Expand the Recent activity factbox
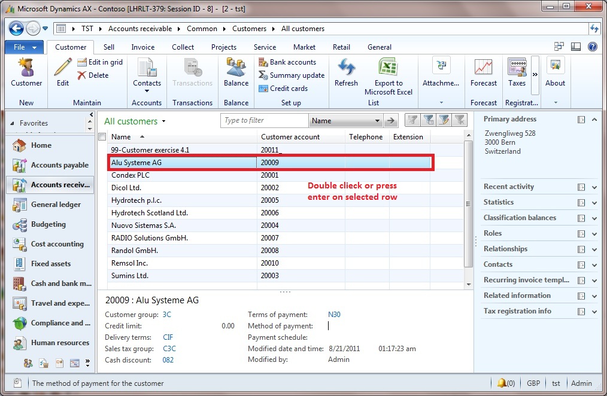The height and width of the screenshot is (396, 607). click(x=594, y=187)
